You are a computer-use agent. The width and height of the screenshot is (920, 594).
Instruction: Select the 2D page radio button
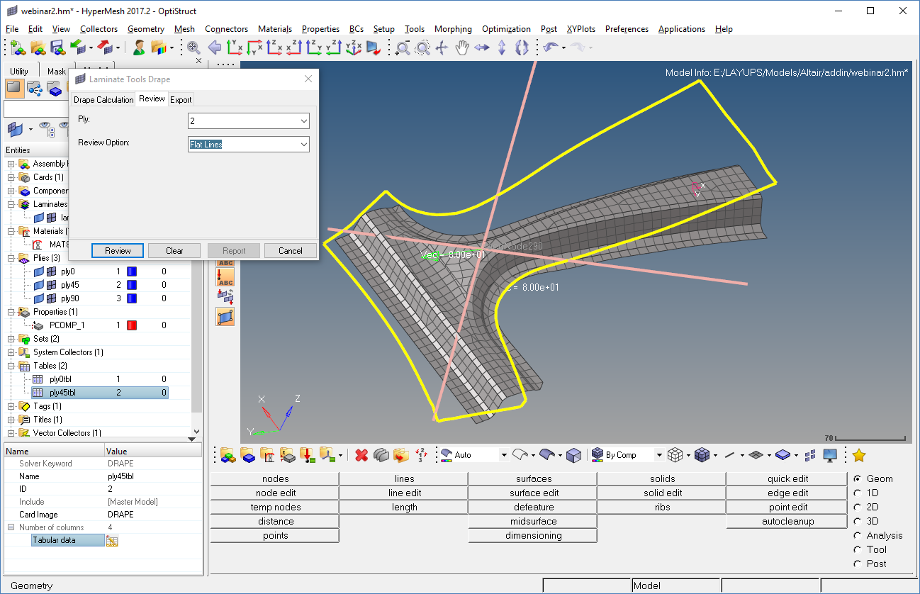tap(858, 507)
